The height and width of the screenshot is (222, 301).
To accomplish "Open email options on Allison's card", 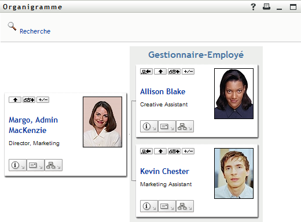I will click(167, 127).
